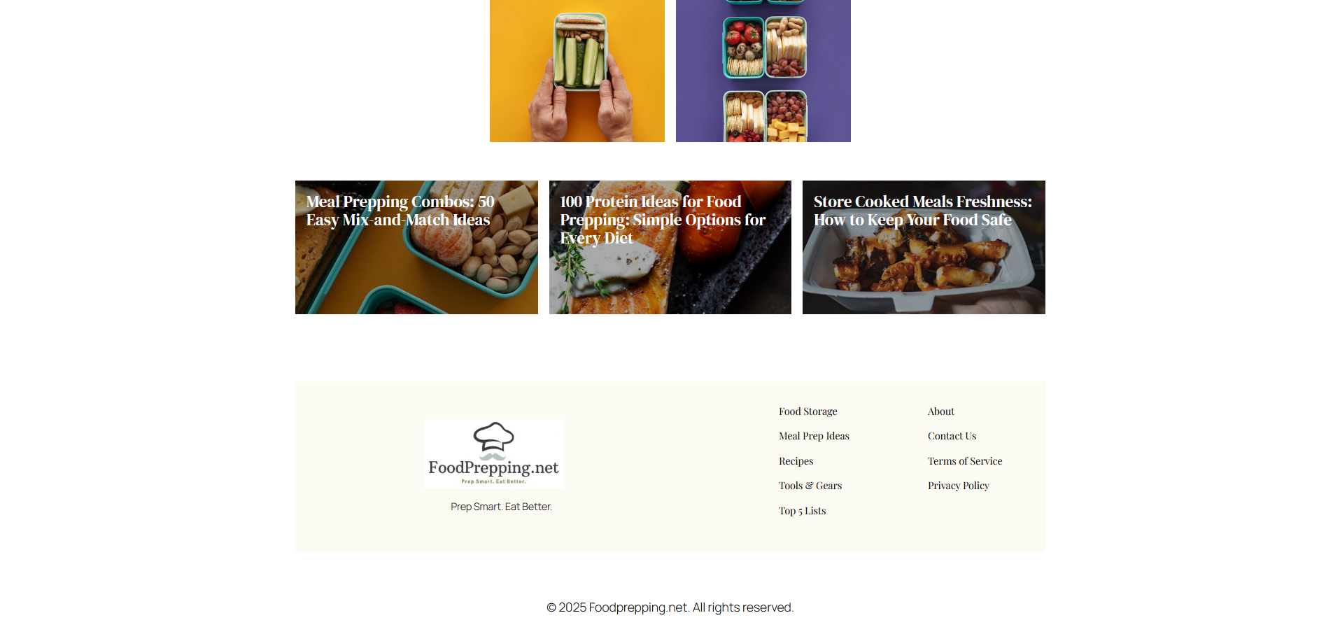Click the Prep Smart. Eat Better. tagline
Viewport: 1340px width, 641px height.
[501, 507]
